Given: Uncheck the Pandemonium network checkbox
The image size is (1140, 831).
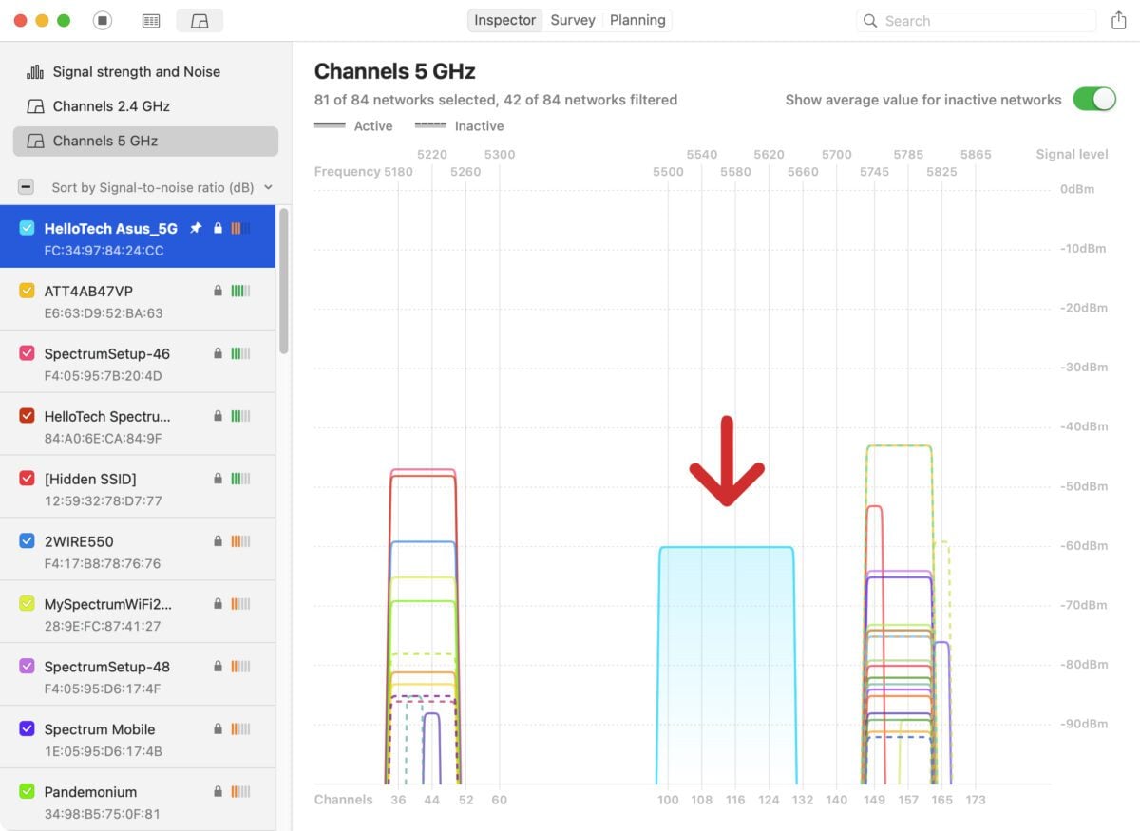Looking at the screenshot, I should click(25, 791).
